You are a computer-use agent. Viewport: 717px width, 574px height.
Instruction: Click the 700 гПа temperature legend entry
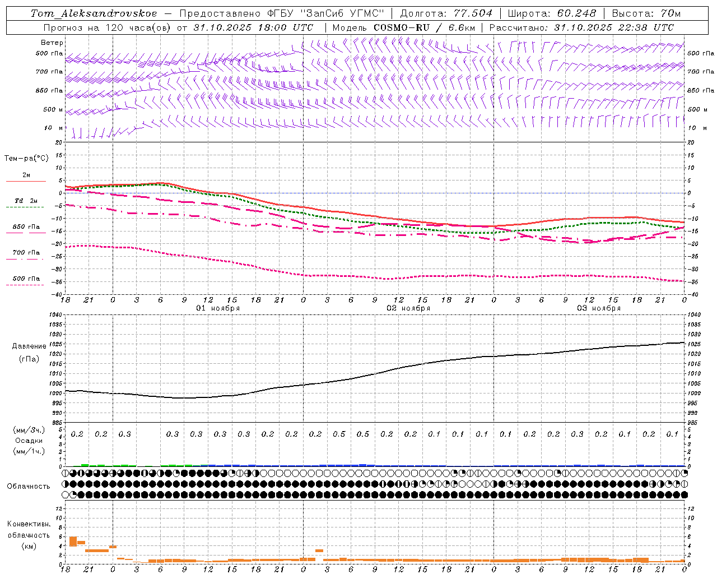tap(26, 253)
